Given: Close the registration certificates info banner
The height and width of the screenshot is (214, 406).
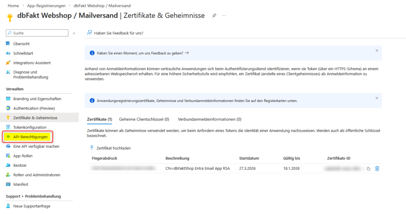Looking at the screenshot, I should [377, 98].
